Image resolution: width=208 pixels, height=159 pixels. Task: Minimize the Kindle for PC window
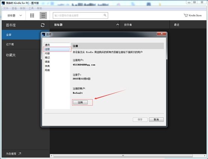click(189, 2)
